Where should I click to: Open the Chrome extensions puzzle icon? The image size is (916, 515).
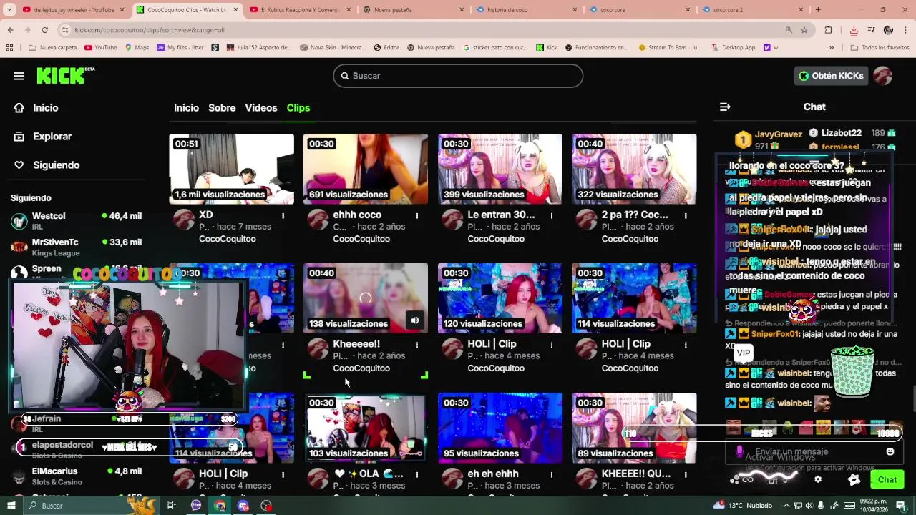click(829, 30)
